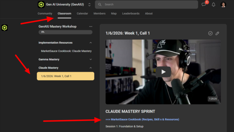Click the CLAUDE MASTERY SPRINT heading
The image size is (234, 132).
pyautogui.click(x=130, y=112)
